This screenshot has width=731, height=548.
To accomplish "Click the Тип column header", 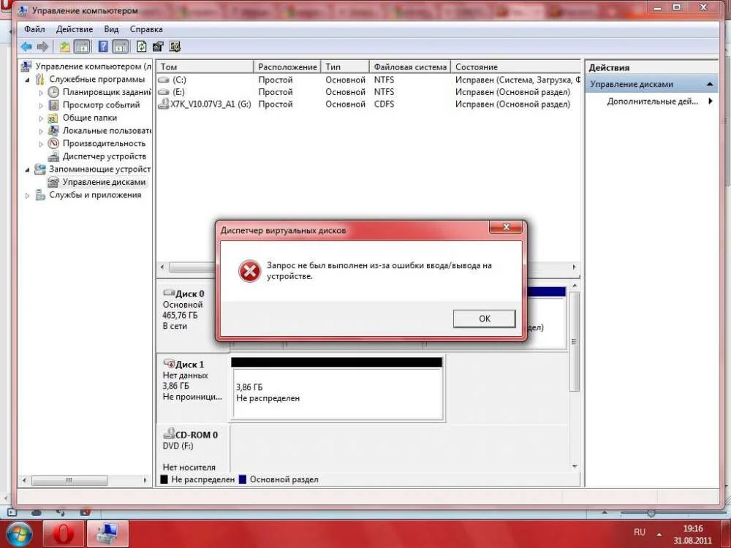I will (345, 67).
